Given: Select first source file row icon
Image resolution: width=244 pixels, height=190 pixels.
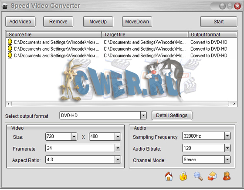Looking at the screenshot, I should pos(10,42).
